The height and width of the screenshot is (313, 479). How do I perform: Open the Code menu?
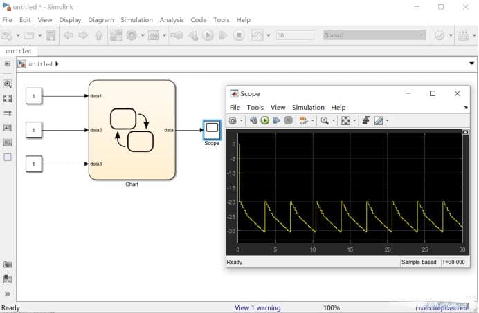(199, 20)
